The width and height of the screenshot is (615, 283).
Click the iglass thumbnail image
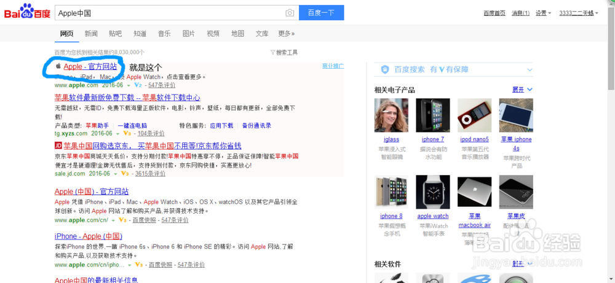391,115
